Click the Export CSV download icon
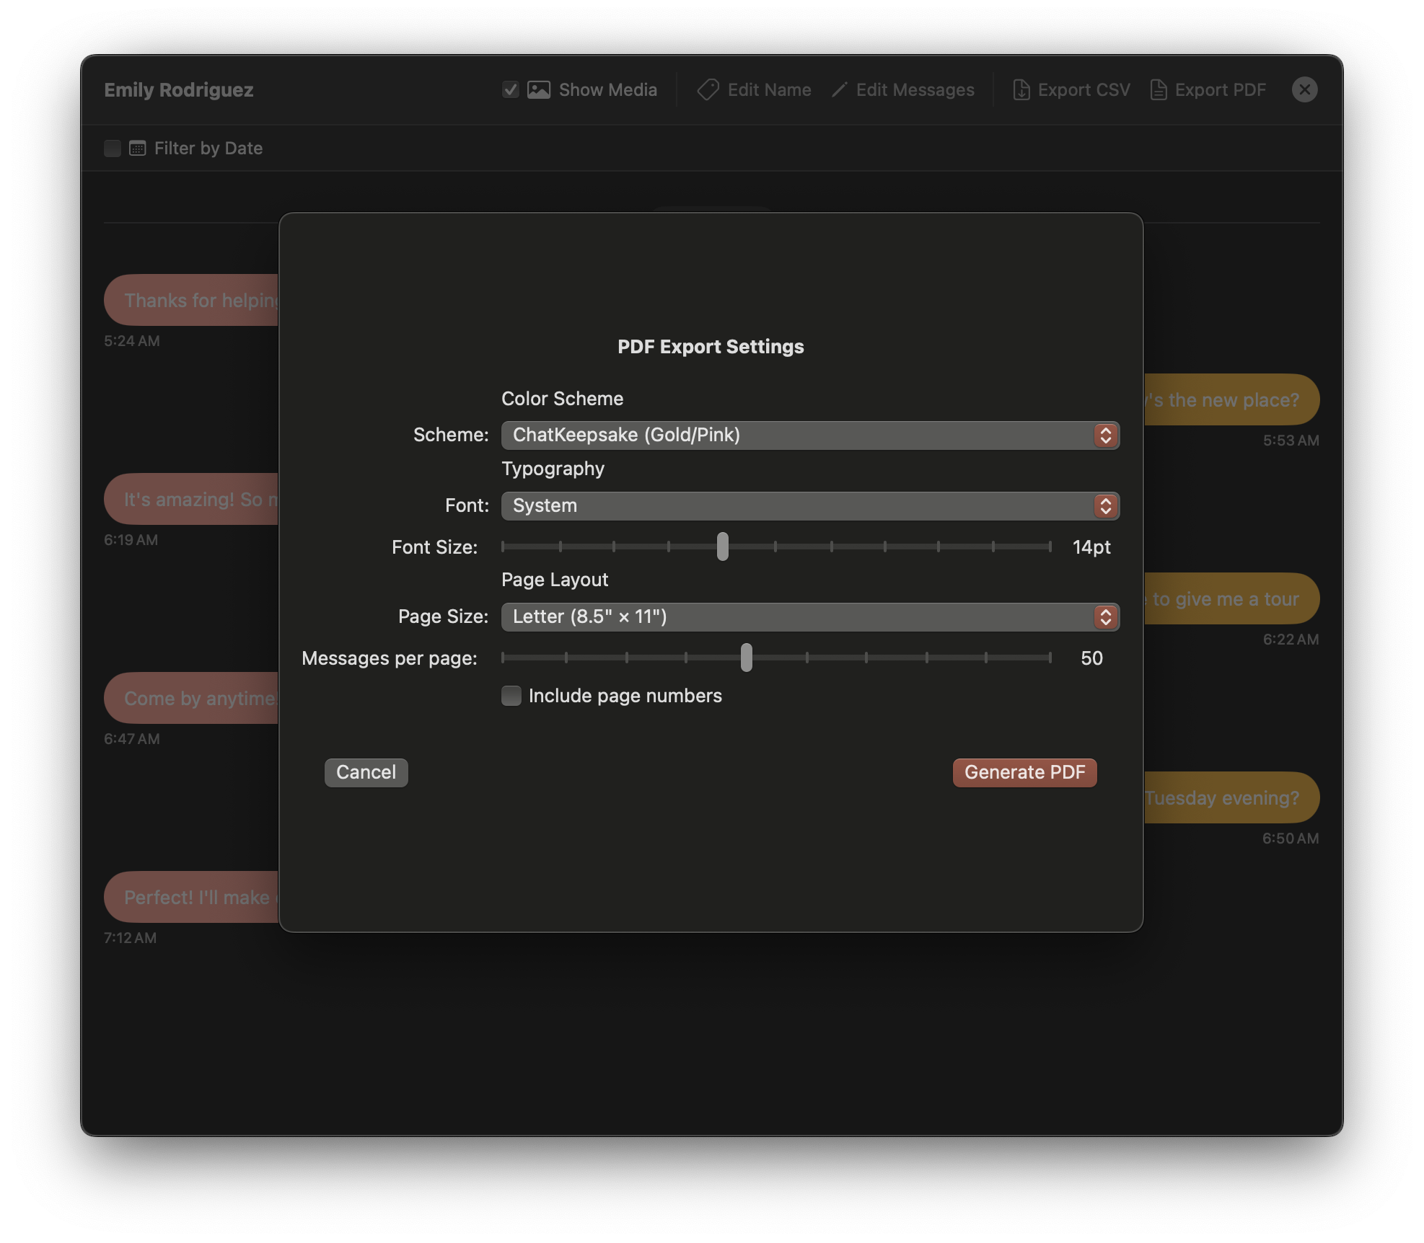This screenshot has height=1243, width=1424. 1021,89
